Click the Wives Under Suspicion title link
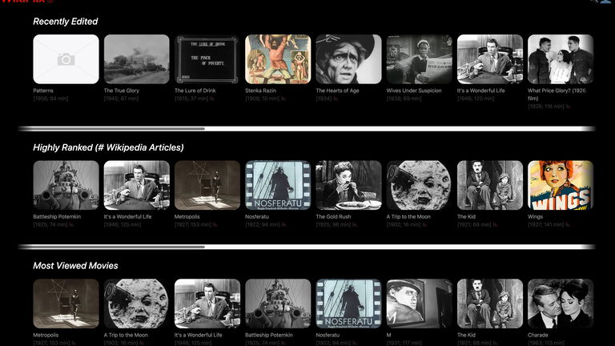The width and height of the screenshot is (615, 346). pyautogui.click(x=413, y=91)
